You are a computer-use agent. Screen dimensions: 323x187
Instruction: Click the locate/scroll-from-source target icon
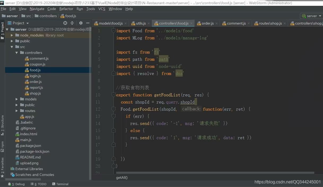(65, 23)
